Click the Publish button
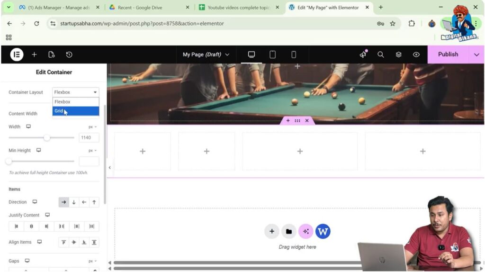Screen dimensions: 485x272 448,54
